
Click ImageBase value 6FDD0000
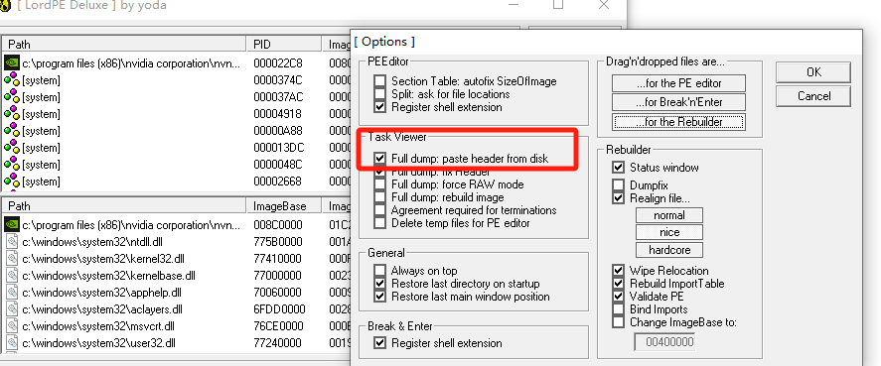pos(279,309)
